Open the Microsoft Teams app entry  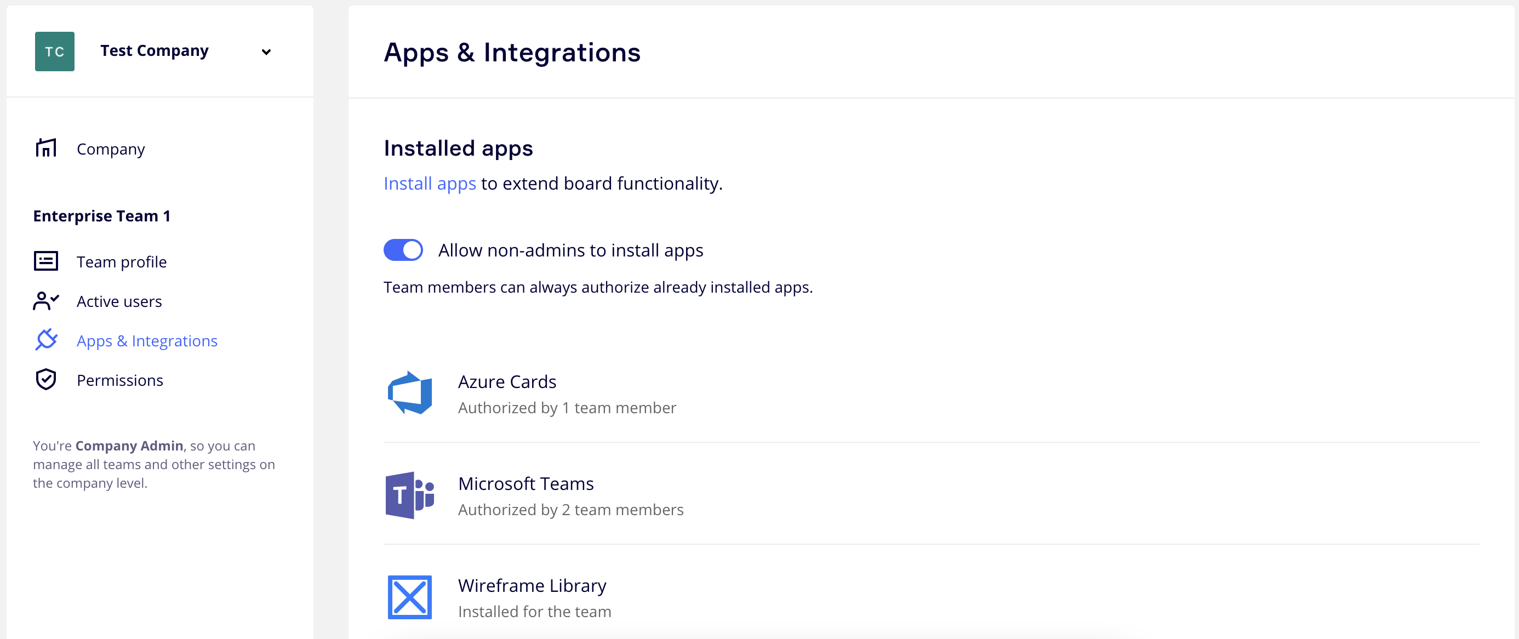[526, 484]
